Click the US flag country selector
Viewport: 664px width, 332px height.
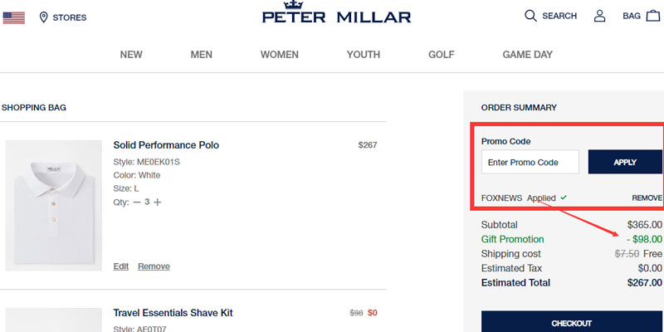tap(13, 17)
